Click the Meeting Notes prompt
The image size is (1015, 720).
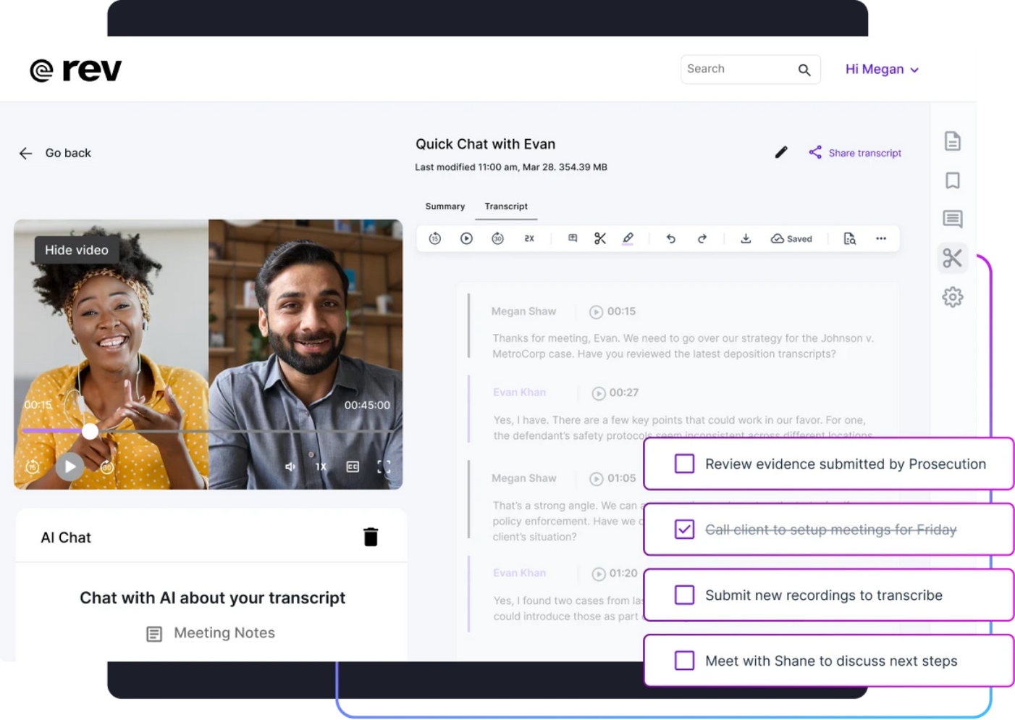pos(211,633)
